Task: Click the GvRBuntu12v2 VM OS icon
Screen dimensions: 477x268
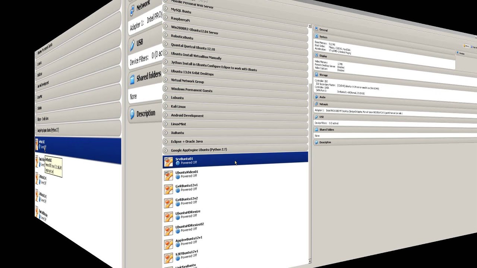Action: [169, 202]
